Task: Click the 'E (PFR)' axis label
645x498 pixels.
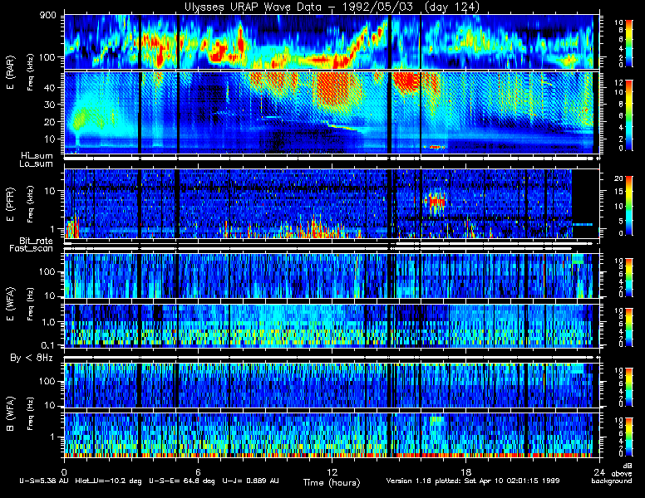Action: click(x=10, y=204)
